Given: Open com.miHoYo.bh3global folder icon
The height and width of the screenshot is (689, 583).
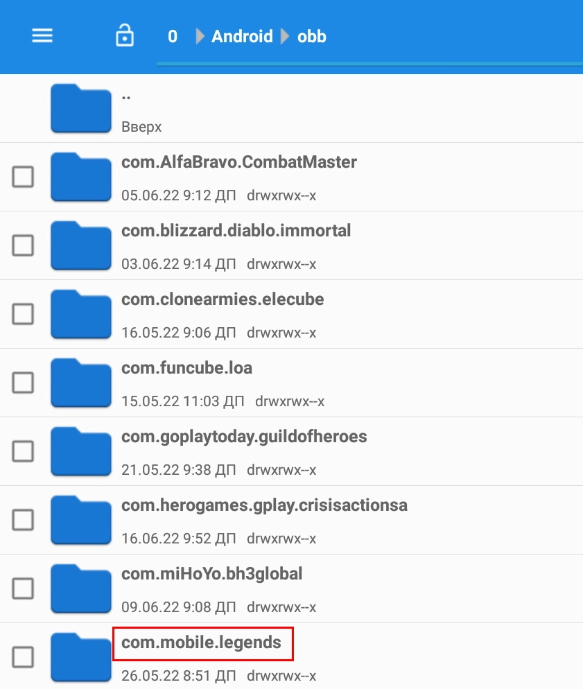Looking at the screenshot, I should coord(81,588).
